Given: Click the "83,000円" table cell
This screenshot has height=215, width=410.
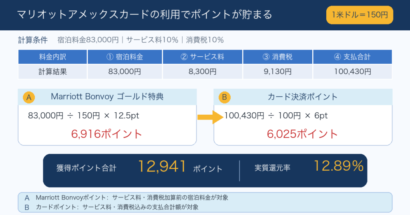Looking at the screenshot, I should click(x=125, y=72).
